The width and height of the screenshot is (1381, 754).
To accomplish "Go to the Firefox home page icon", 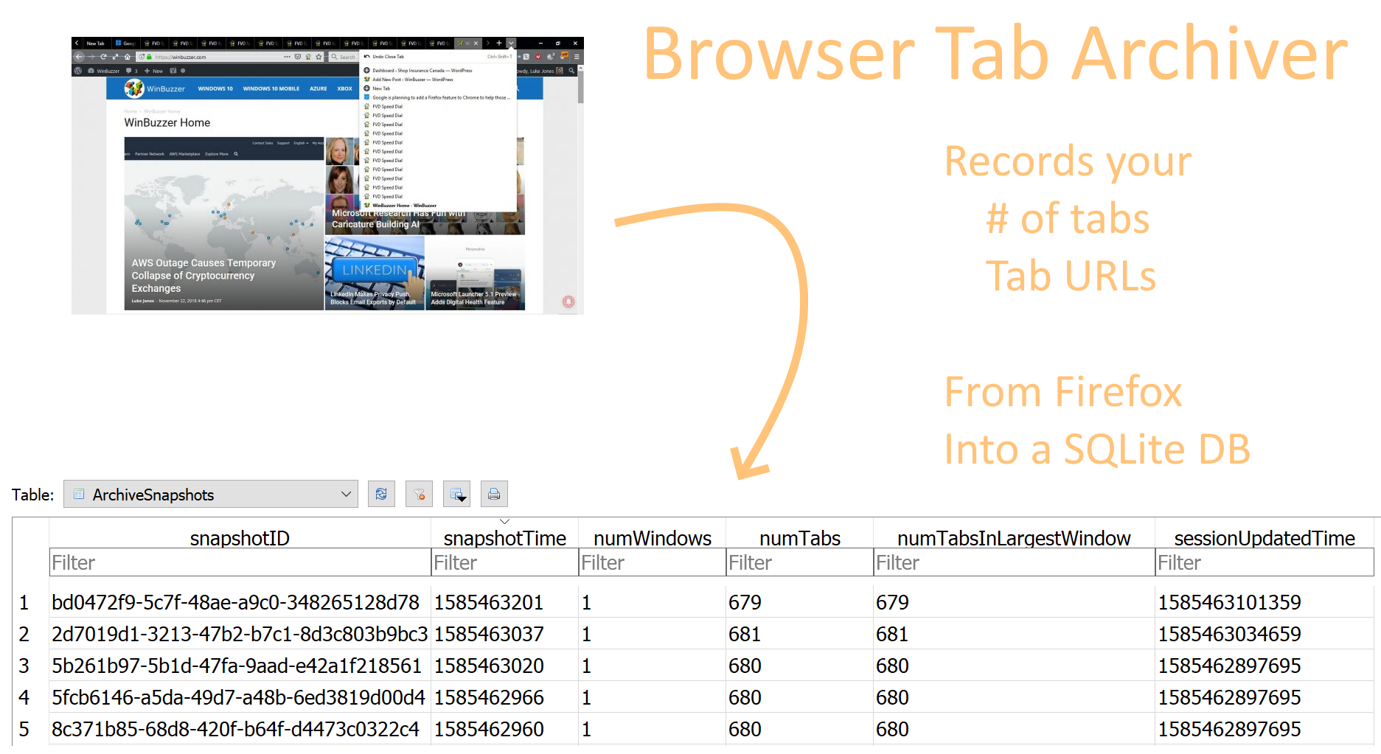I will [128, 57].
